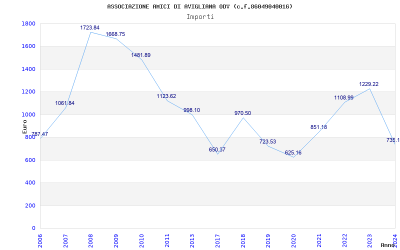
Task: Click the 1481.89 data point label
Action: tap(141, 55)
